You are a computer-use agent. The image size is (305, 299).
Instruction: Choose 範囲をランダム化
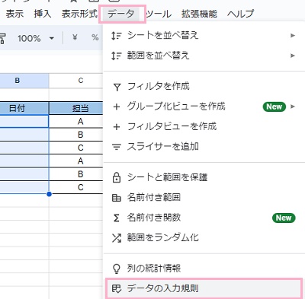204,237
